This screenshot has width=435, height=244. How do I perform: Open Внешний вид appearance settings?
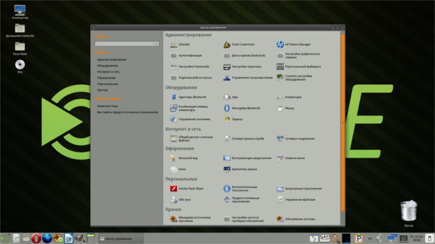[x=184, y=158]
